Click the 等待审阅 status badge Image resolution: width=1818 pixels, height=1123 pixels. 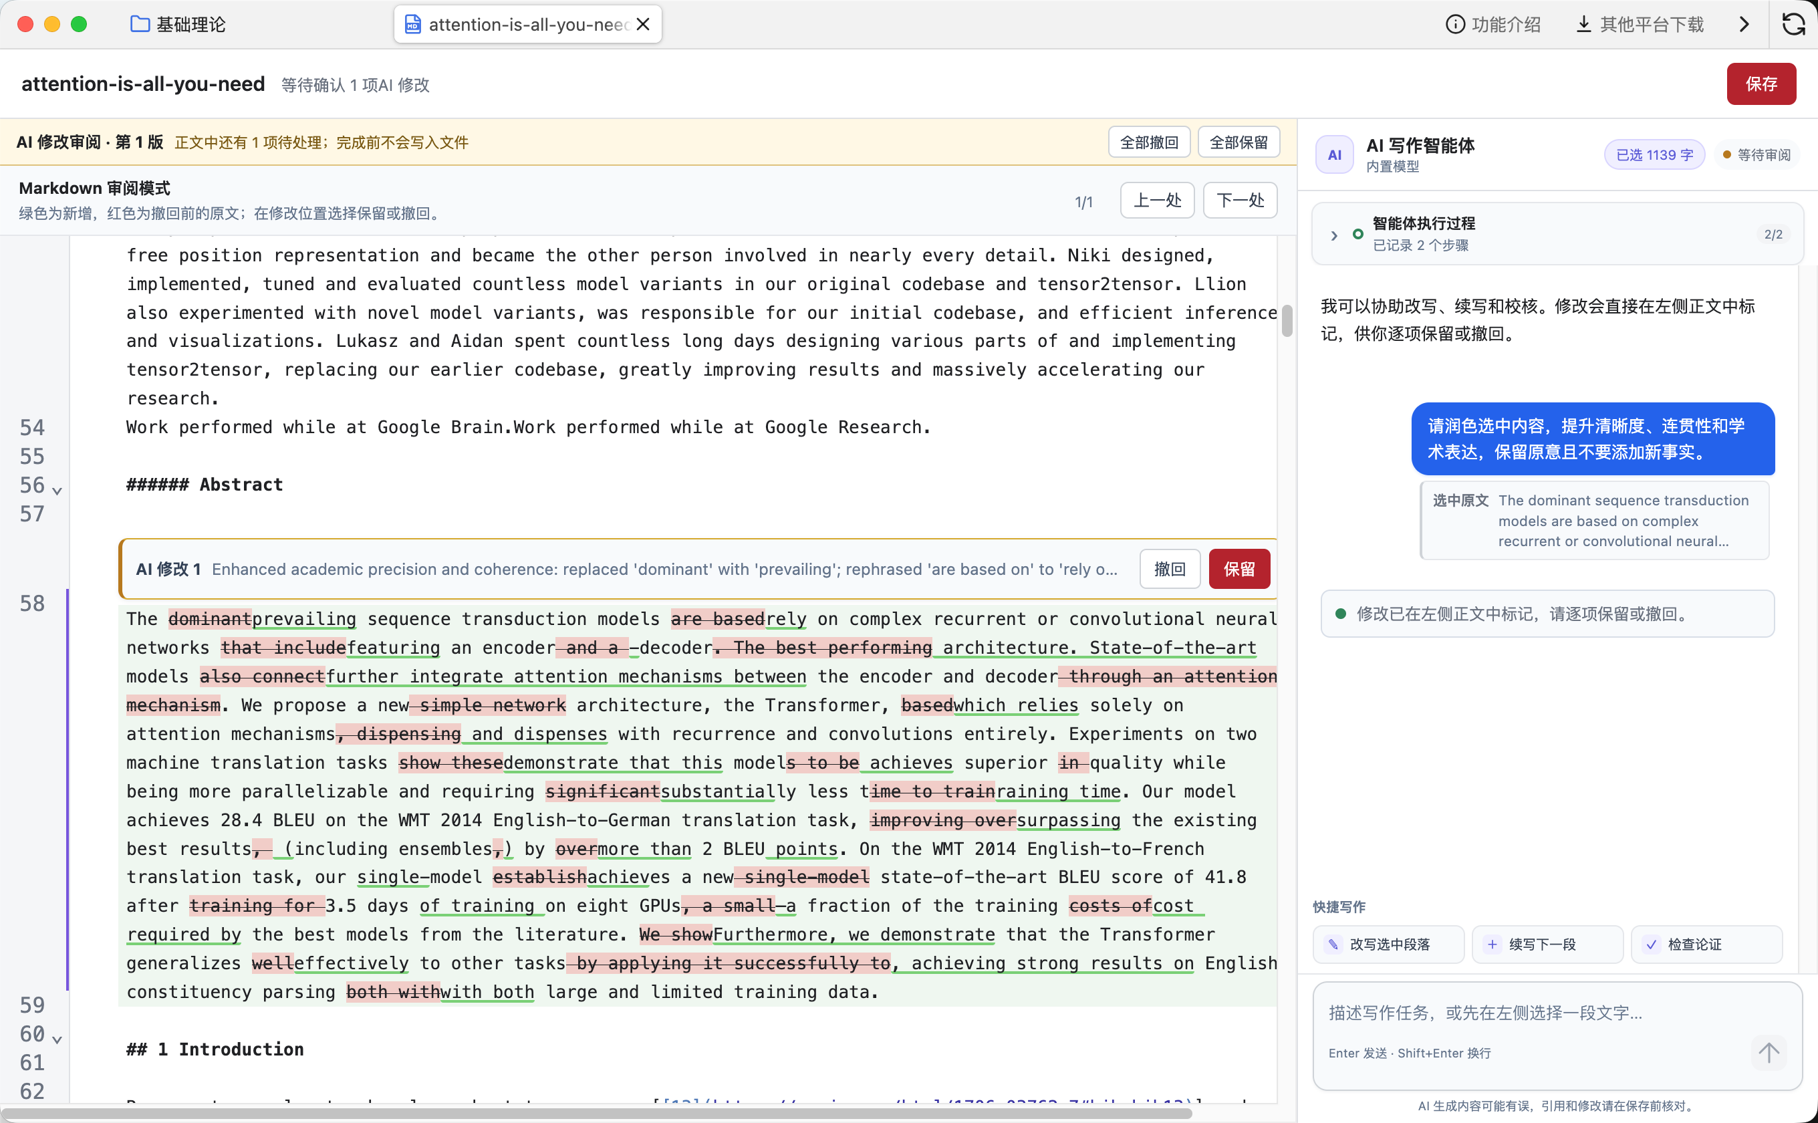point(1756,154)
